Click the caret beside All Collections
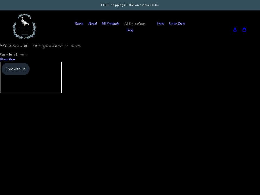 click(148, 23)
